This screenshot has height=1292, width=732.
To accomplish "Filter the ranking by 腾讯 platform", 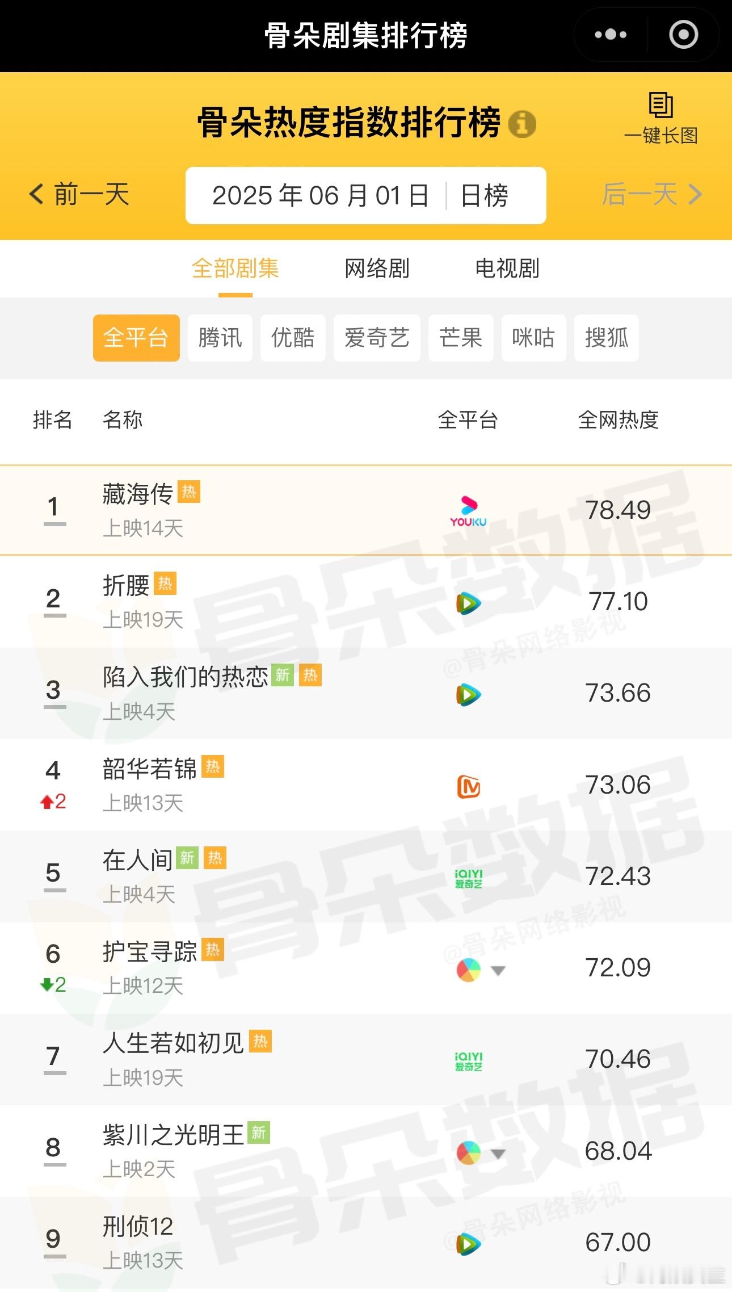I will (220, 338).
